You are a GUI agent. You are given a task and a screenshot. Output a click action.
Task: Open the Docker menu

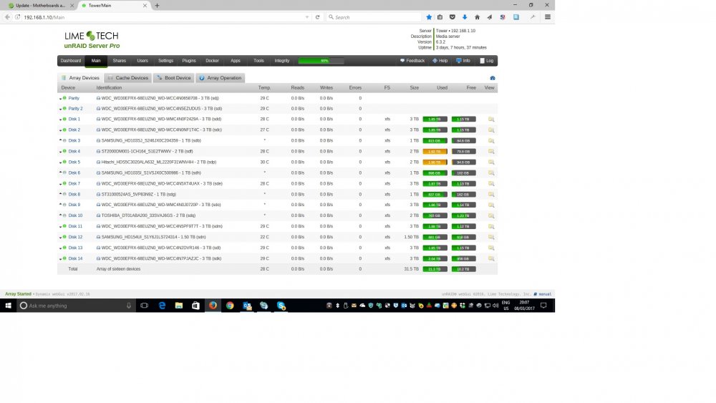pyautogui.click(x=213, y=61)
